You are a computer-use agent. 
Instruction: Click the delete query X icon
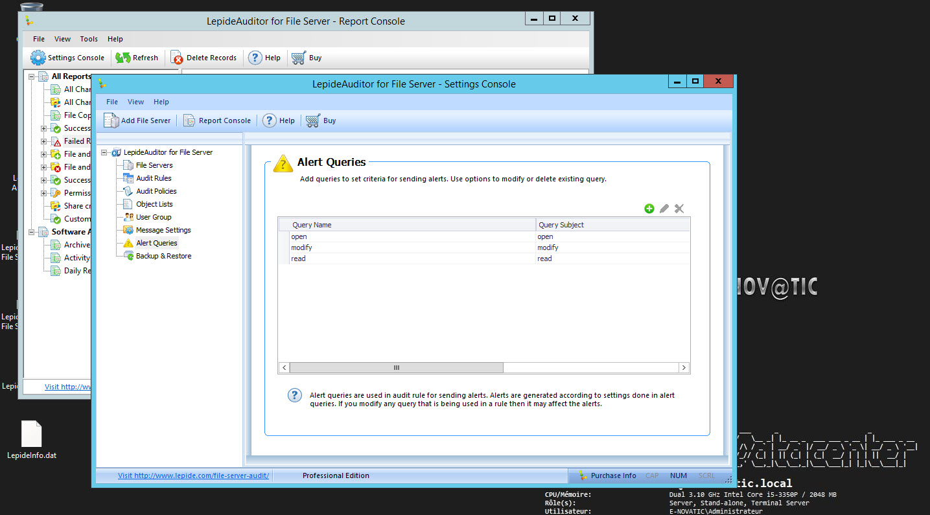click(679, 209)
